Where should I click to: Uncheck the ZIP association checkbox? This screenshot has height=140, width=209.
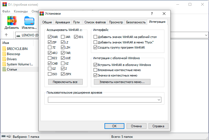(x=50, y=42)
